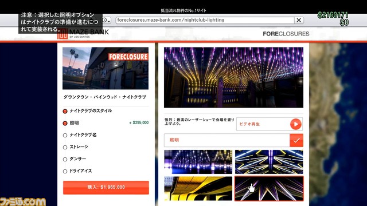Viewport: 367px width, 206px height.
Task: Click the address bar showing foreclosures.maze-bank.com URL
Action: (205, 21)
